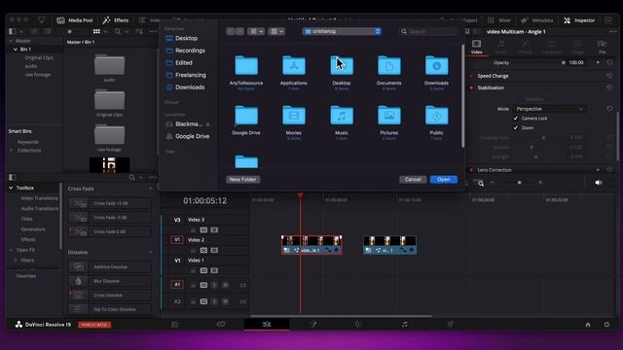Click the file dialog Search field
Screen dimensions: 623x350
[428, 31]
